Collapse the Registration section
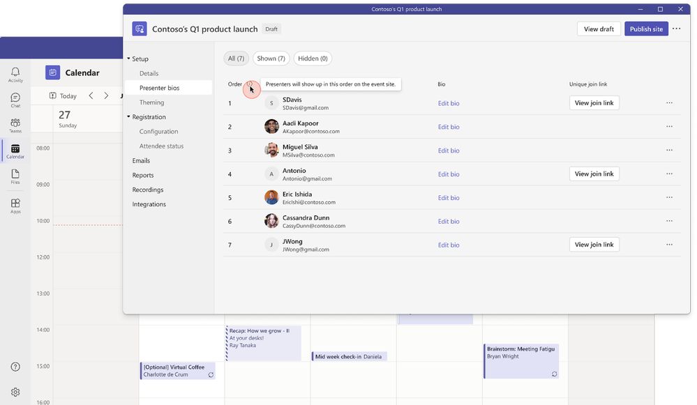Screen dimensions: 697x405 click(x=129, y=117)
